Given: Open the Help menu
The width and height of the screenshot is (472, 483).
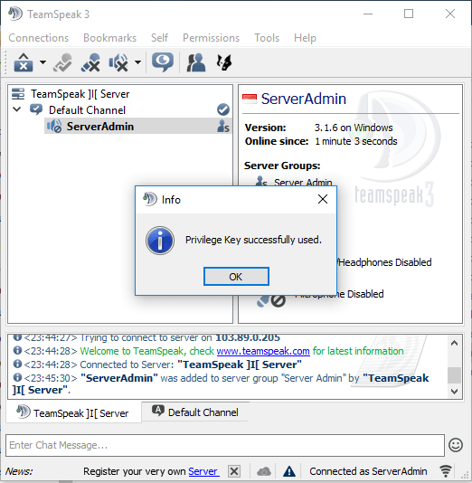Looking at the screenshot, I should [305, 38].
